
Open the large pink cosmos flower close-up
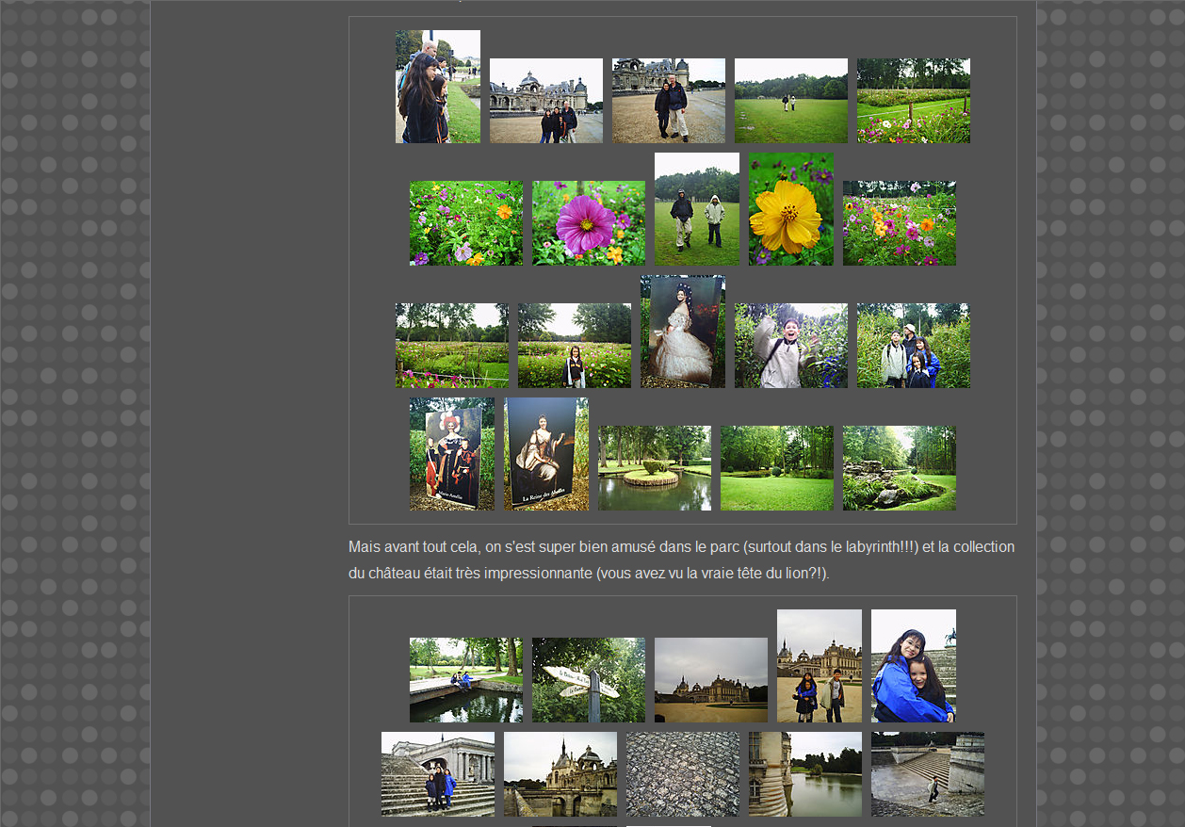589,223
